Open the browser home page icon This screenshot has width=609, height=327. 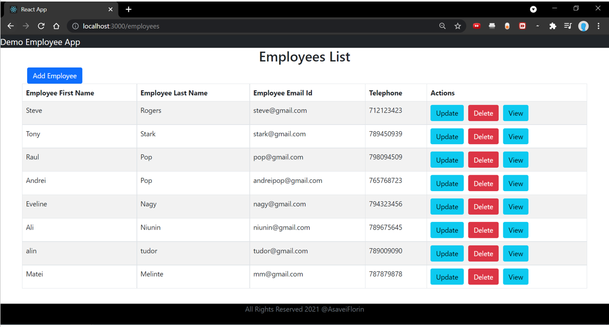coord(56,26)
